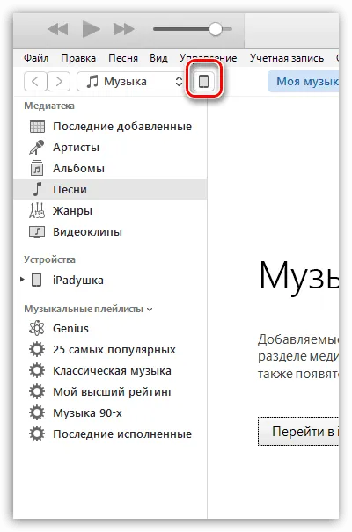
Task: Go forward with the right arrow button
Action: point(59,82)
